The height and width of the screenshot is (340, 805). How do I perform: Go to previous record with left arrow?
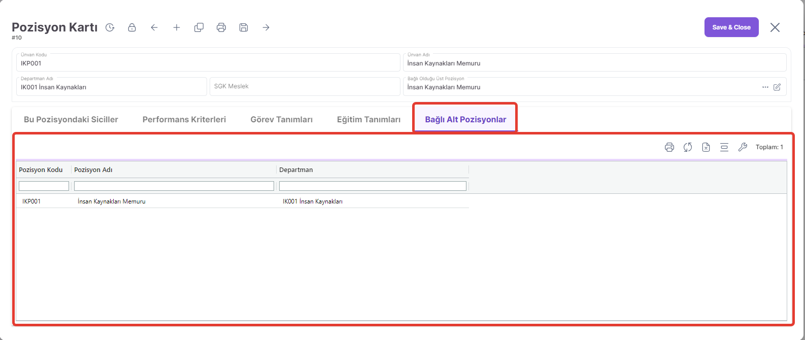tap(154, 27)
